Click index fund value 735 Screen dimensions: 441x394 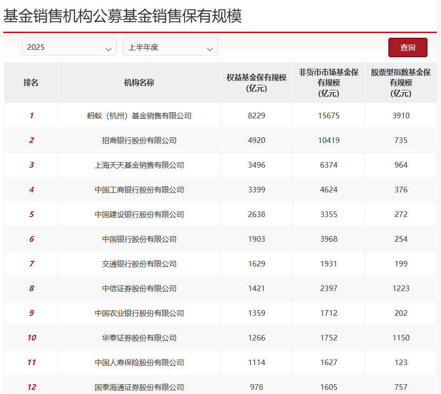pos(401,140)
